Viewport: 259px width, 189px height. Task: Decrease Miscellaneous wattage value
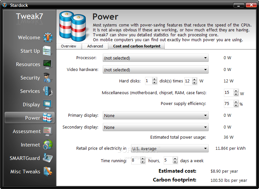point(236,94)
